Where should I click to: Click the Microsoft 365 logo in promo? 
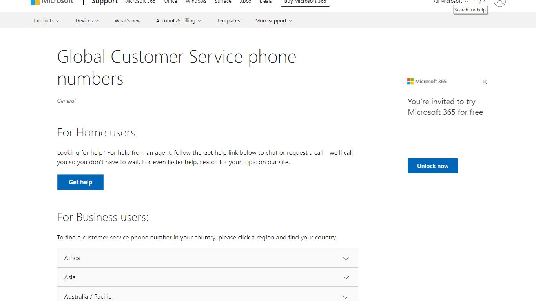[427, 82]
